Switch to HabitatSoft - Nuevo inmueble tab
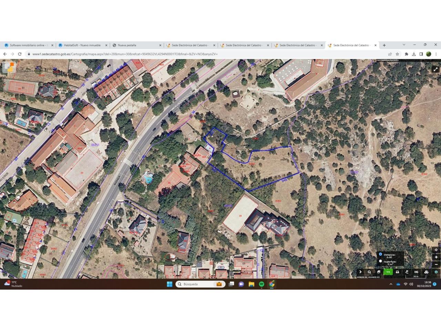441x331 pixels. 82,45
